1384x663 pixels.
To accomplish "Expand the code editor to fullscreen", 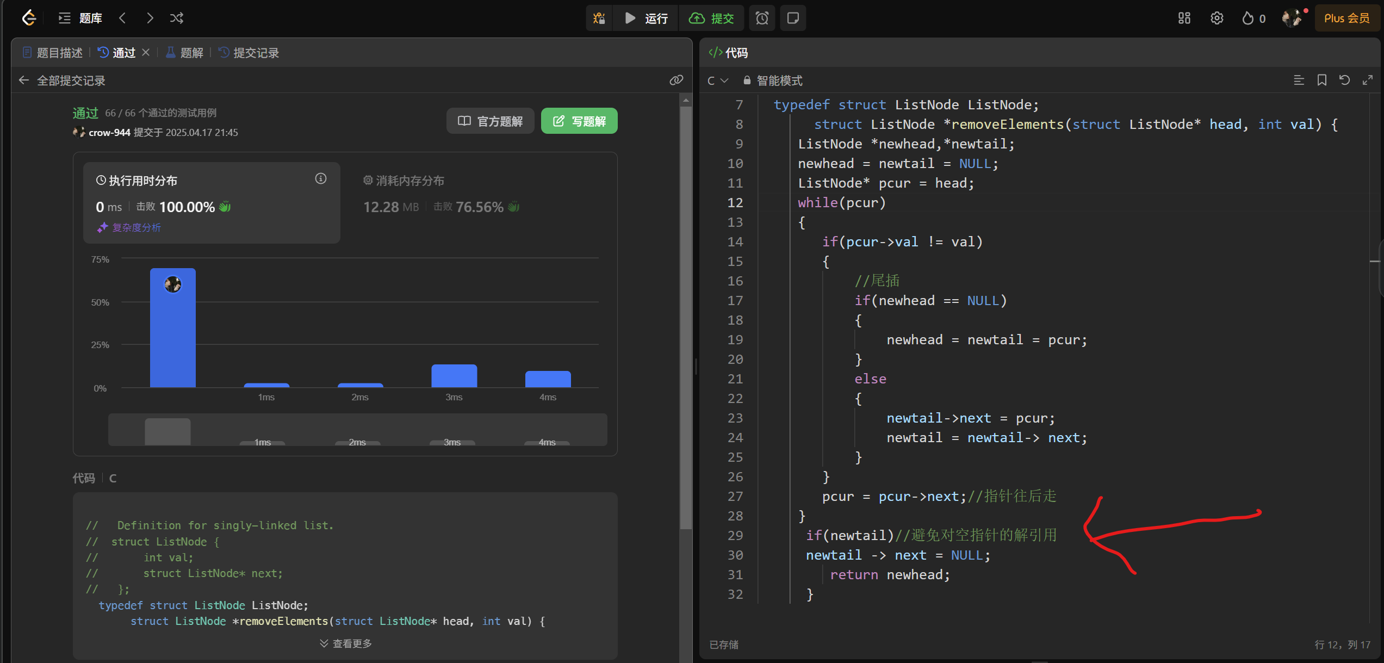I will click(1367, 80).
